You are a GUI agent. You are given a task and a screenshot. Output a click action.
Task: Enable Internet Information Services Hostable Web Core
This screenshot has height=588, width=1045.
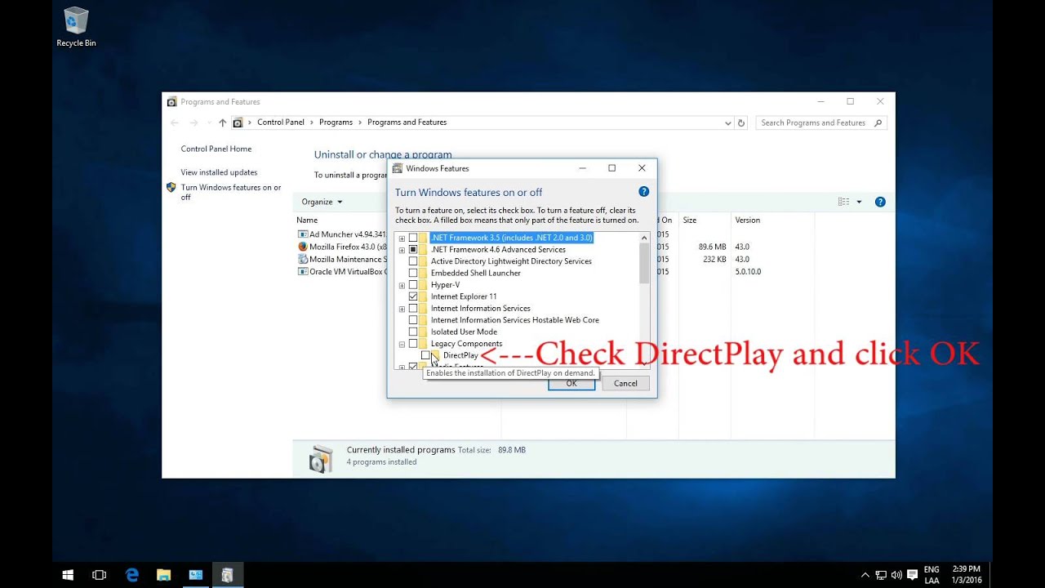coord(413,320)
